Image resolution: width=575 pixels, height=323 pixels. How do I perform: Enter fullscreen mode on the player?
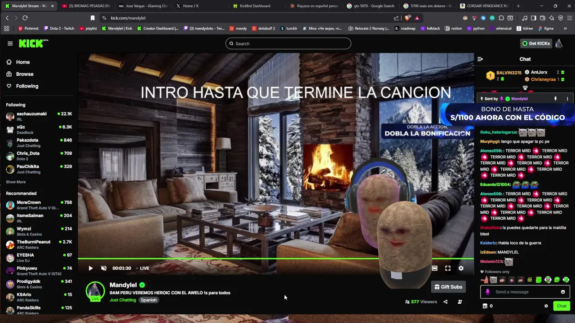coord(448,268)
